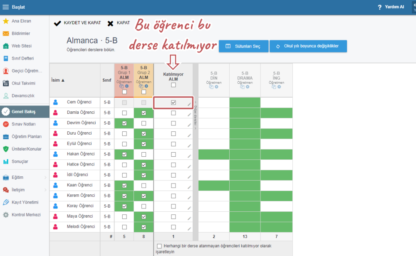
Task: Check Katılmıyor checkbox for Maya Öğrenci
Action: click(x=173, y=217)
